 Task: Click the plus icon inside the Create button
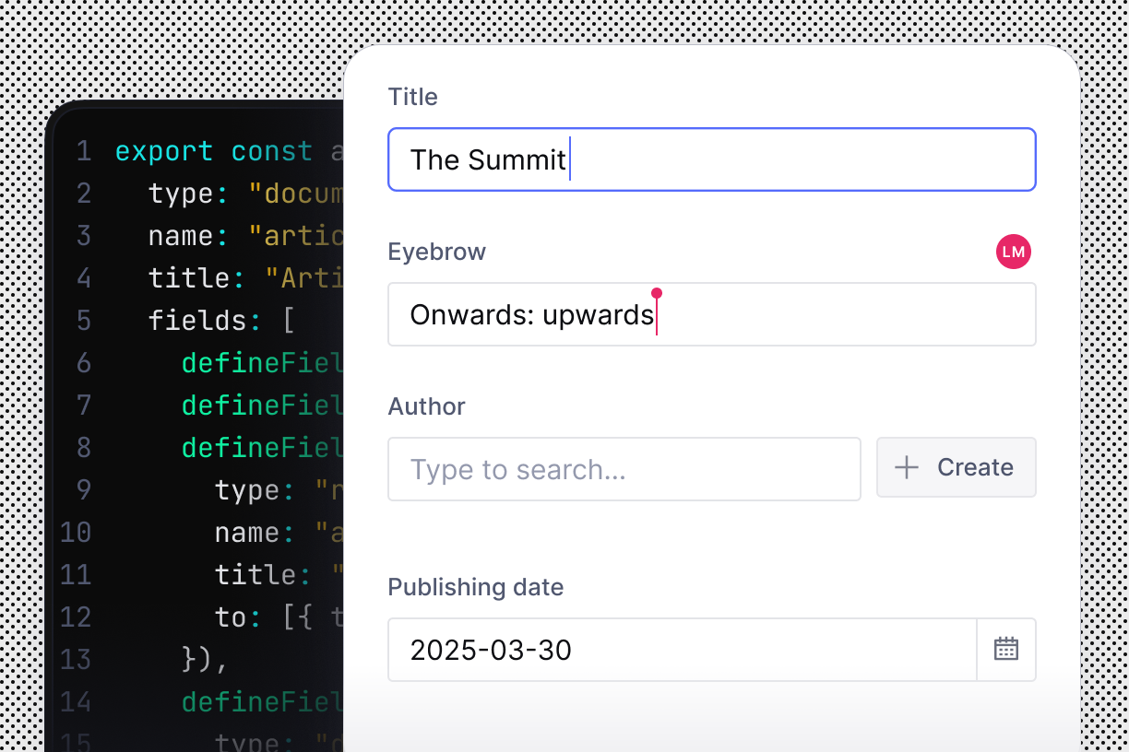[906, 467]
